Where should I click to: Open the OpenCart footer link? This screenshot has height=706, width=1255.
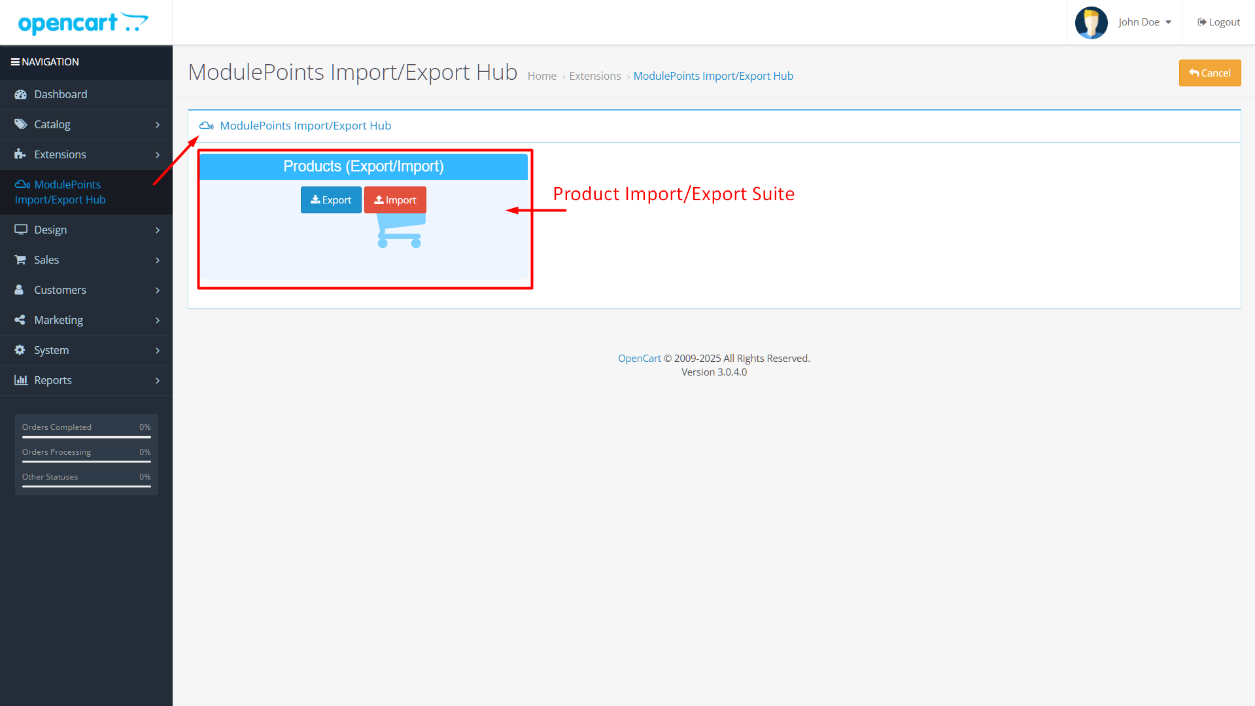point(640,359)
